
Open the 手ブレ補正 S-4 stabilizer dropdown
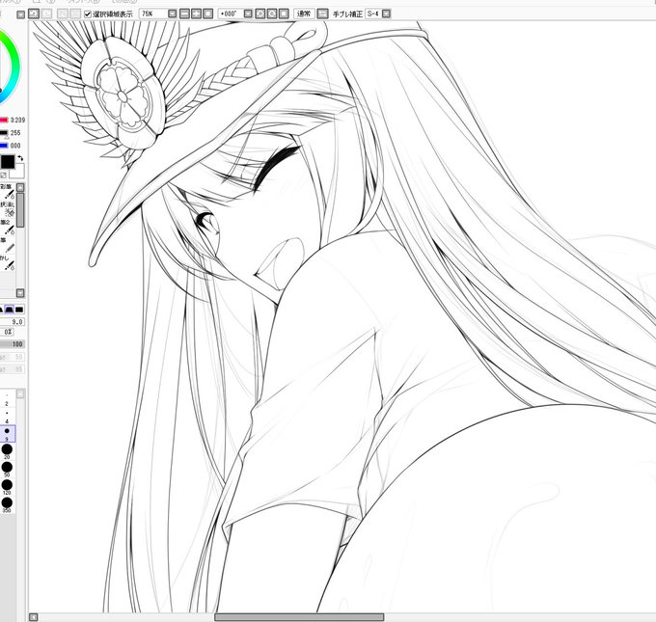click(387, 14)
